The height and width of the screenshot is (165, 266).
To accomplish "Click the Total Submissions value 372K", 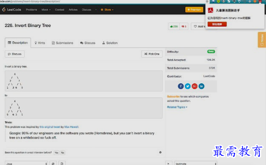I will point(212,68).
